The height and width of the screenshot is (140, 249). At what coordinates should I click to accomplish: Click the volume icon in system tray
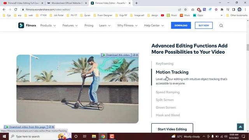click(x=226, y=136)
